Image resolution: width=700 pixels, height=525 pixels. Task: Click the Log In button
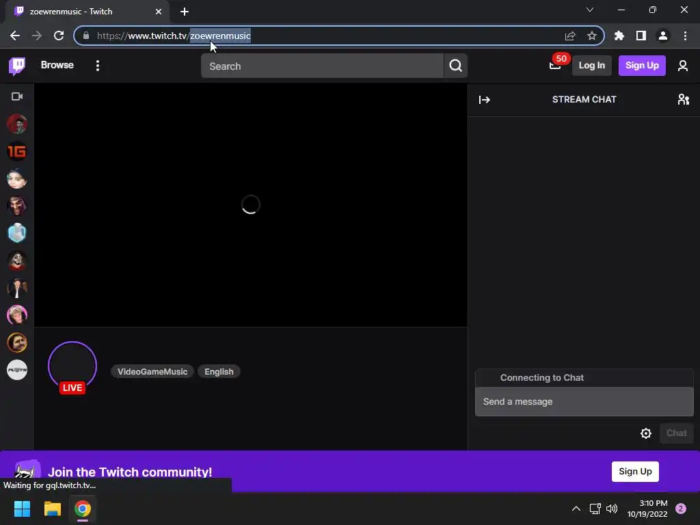tap(591, 66)
